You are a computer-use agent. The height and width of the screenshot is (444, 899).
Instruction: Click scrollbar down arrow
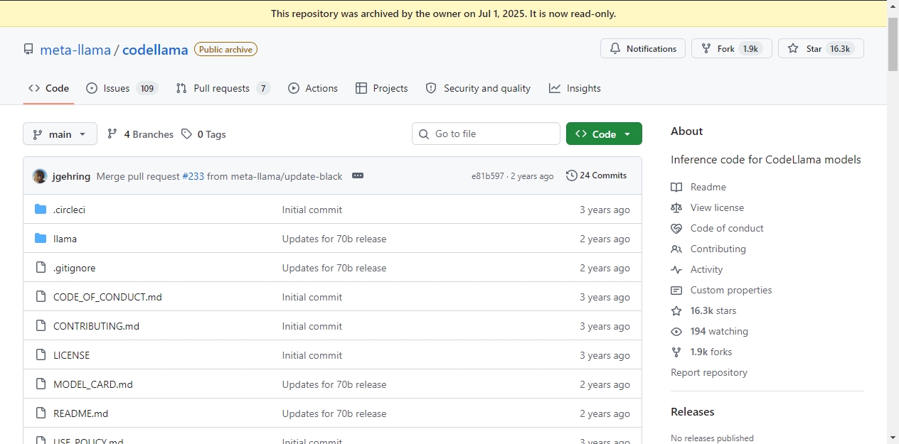(x=893, y=438)
